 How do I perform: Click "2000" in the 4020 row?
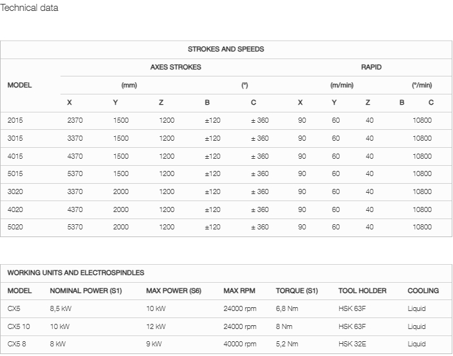pos(121,209)
